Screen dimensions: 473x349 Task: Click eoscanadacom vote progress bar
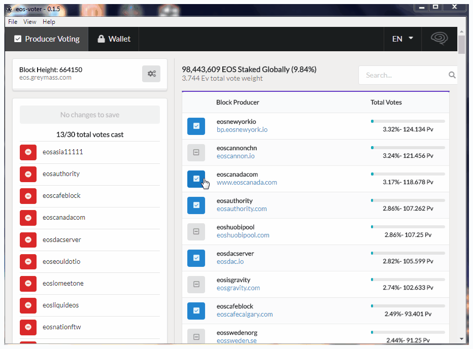click(408, 174)
